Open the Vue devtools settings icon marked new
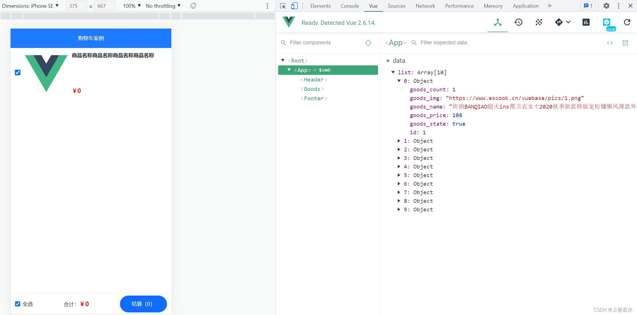Image resolution: width=637 pixels, height=315 pixels. pyautogui.click(x=607, y=22)
